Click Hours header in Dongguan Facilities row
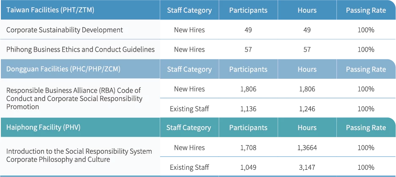 [307, 69]
